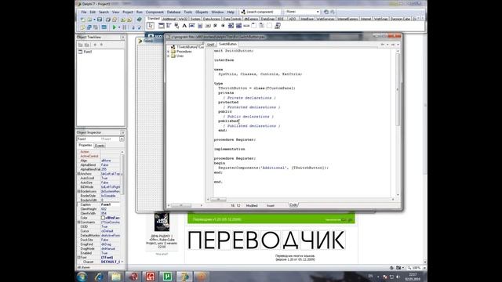The height and width of the screenshot is (282, 502).
Task: Select the arrow pointer in the component palette
Action: (151, 26)
